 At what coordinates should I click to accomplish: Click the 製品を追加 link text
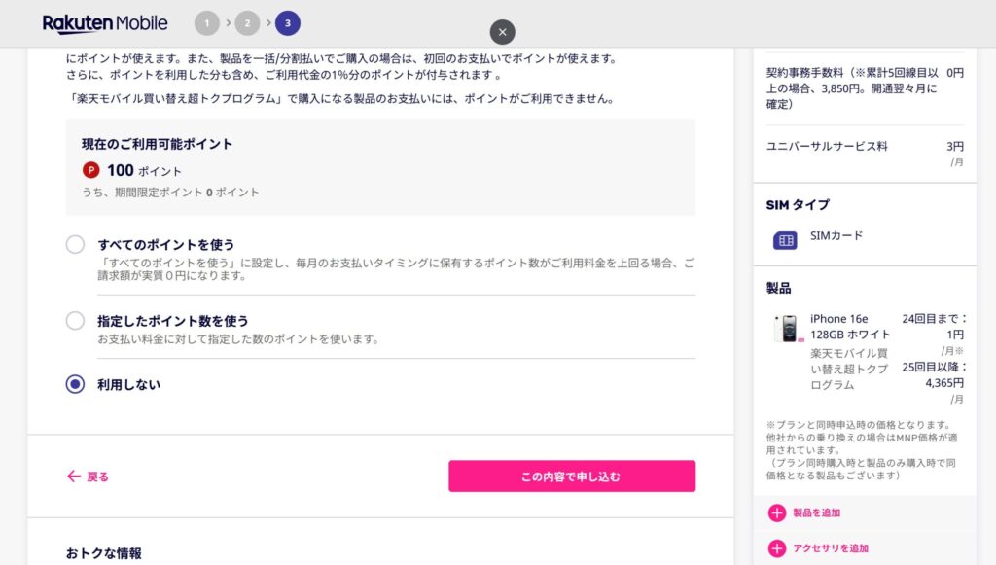click(816, 513)
